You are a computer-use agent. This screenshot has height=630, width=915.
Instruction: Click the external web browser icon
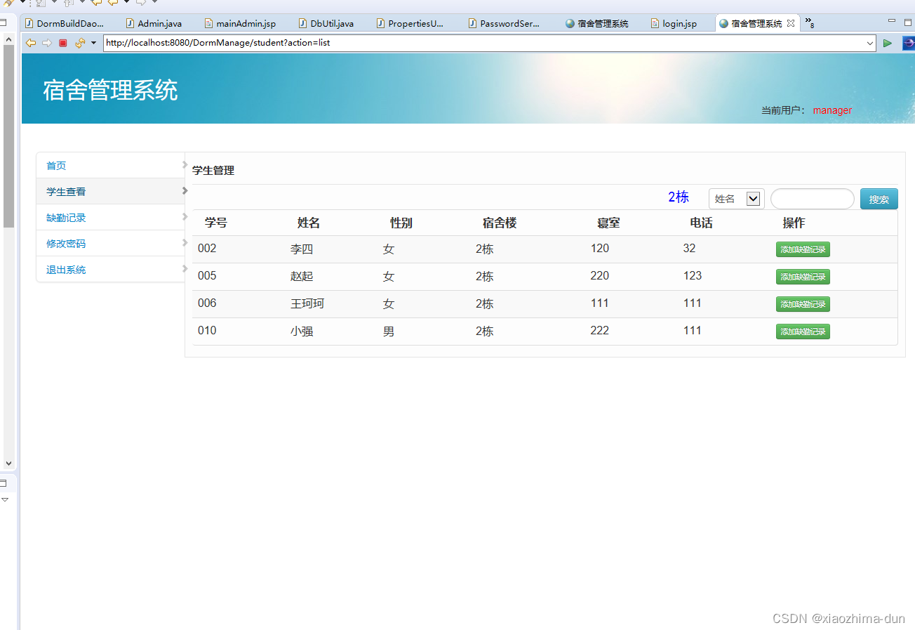(908, 43)
